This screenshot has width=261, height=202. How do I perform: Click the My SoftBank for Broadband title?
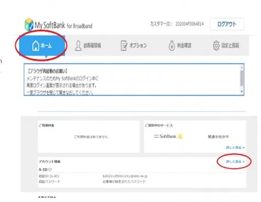[63, 26]
